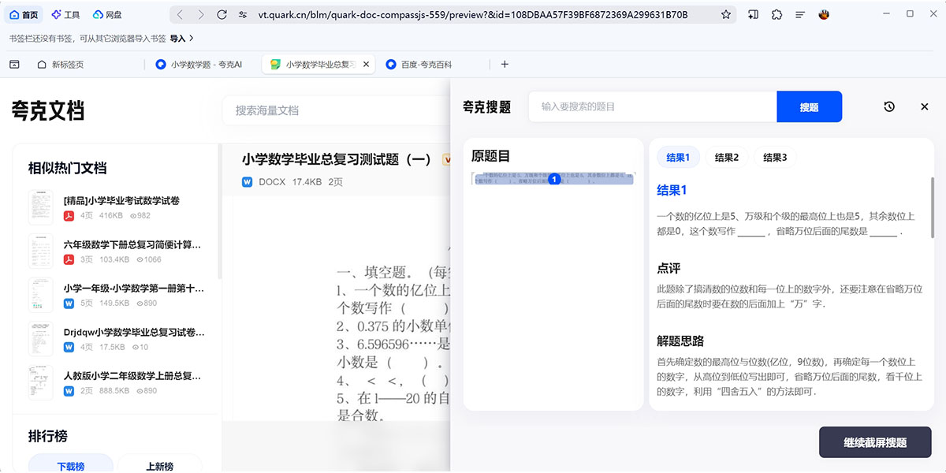
Task: Click thumbnail of Drjdqw小学数学 document
Action: (x=41, y=339)
